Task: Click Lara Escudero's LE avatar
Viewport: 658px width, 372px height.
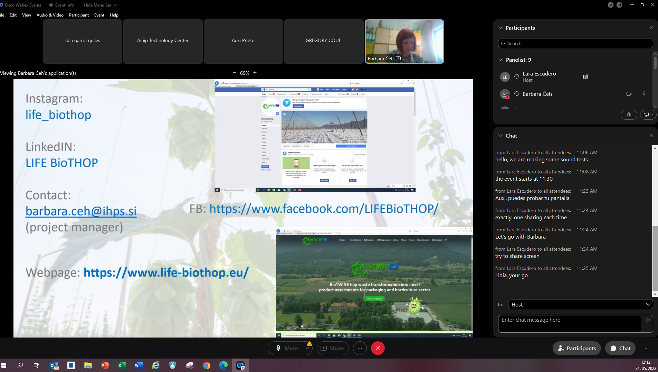Action: 505,77
